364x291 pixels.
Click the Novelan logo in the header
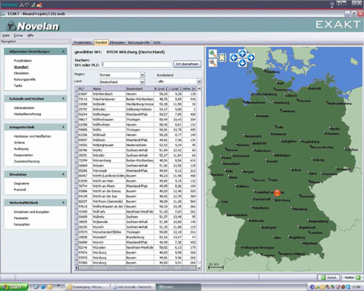tap(33, 26)
